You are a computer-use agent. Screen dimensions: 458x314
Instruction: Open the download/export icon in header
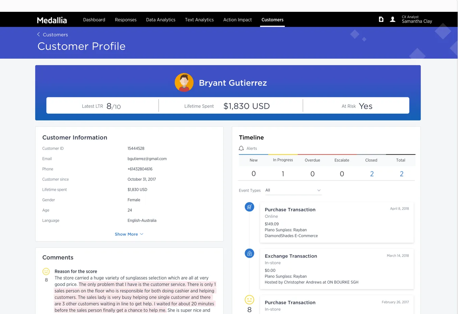381,20
